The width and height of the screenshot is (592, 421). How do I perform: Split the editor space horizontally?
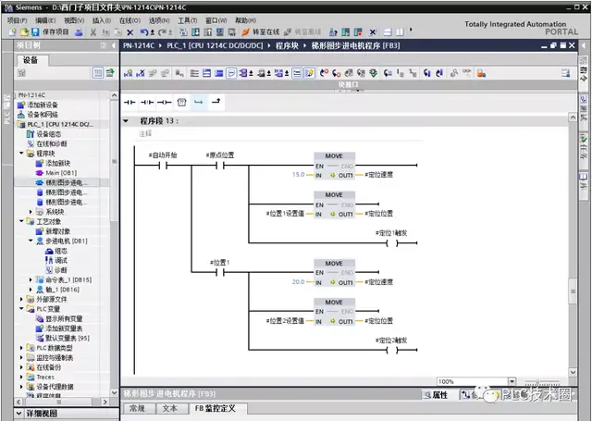[x=388, y=32]
